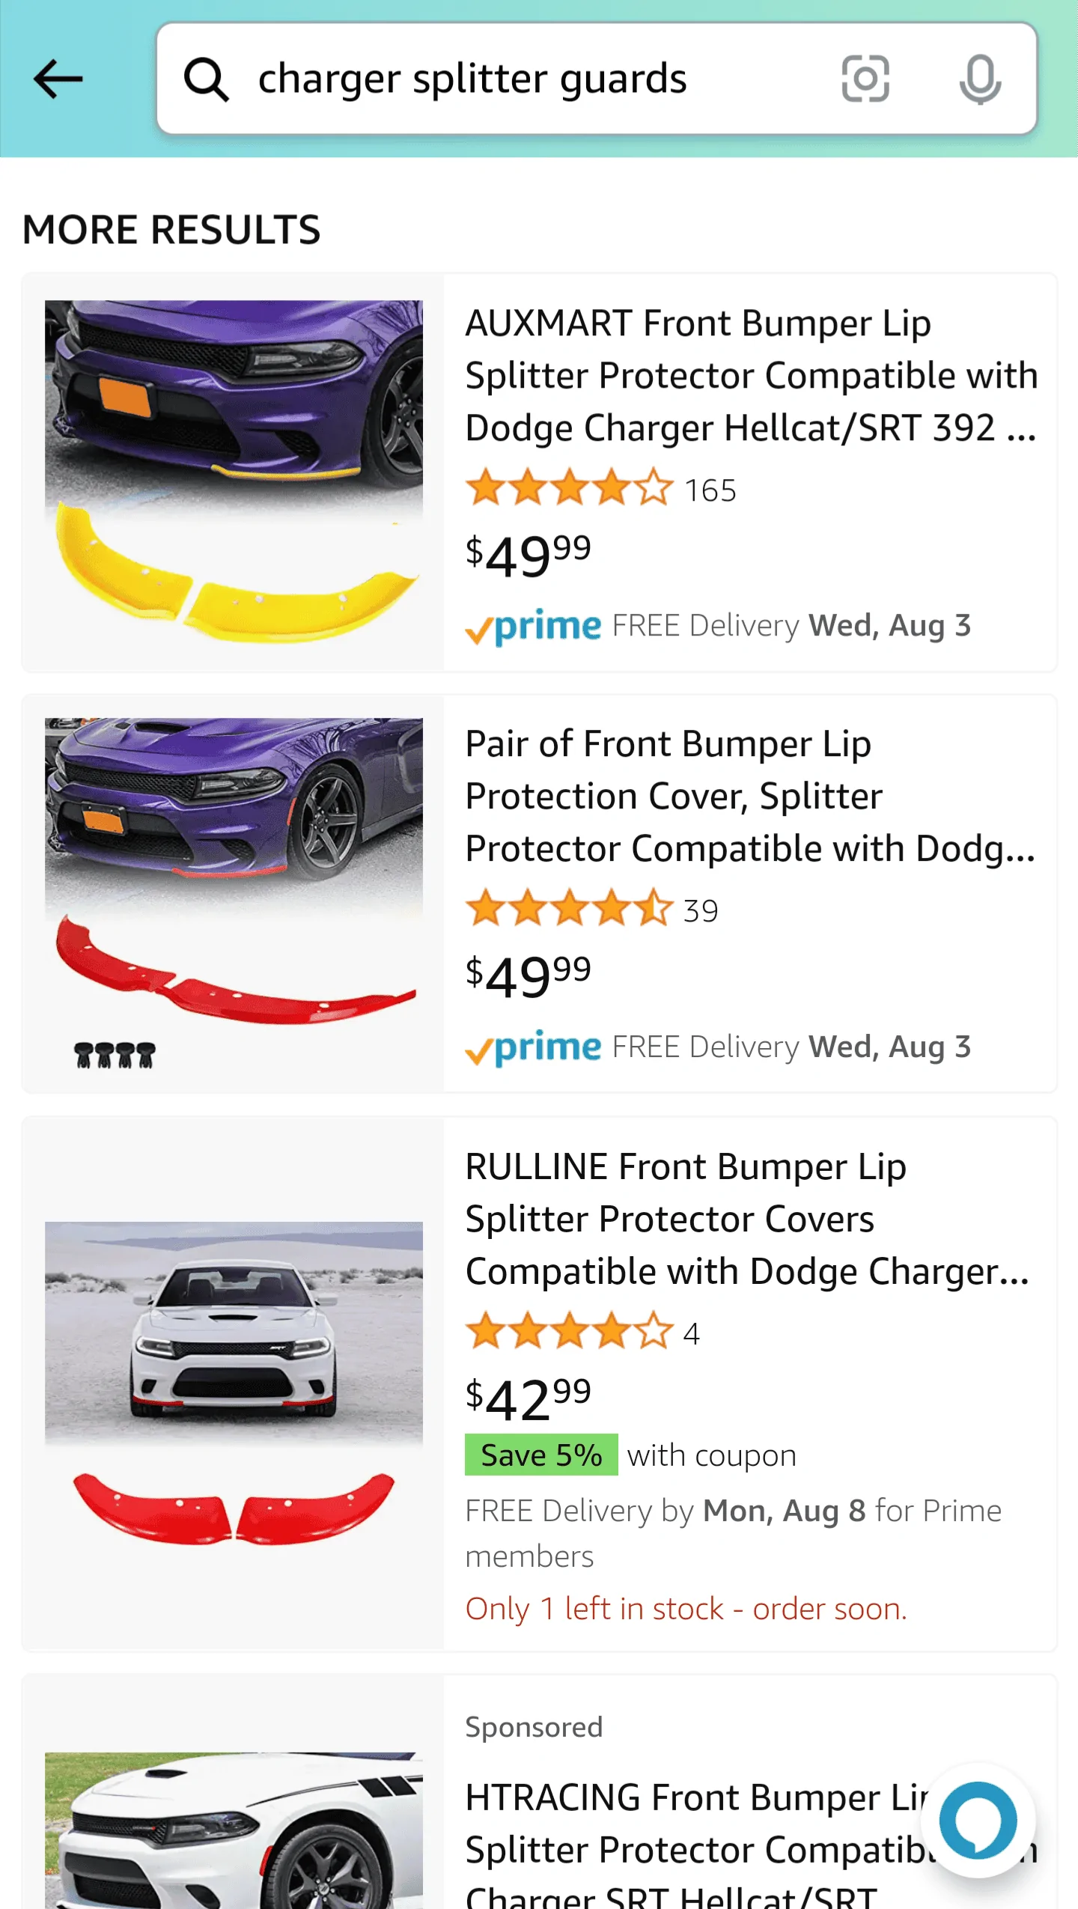Open the Pair of Front Bumper Lip listing
The height and width of the screenshot is (1909, 1078).
click(x=751, y=796)
